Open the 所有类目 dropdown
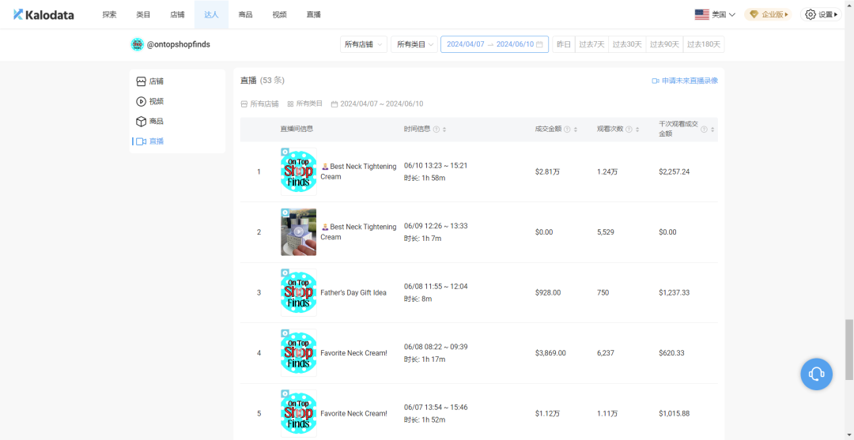854x440 pixels. 414,44
